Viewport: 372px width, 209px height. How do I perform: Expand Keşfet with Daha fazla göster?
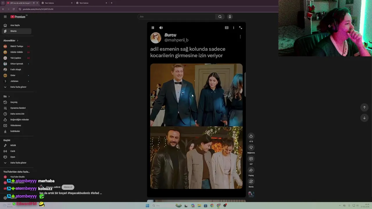pyautogui.click(x=16, y=163)
